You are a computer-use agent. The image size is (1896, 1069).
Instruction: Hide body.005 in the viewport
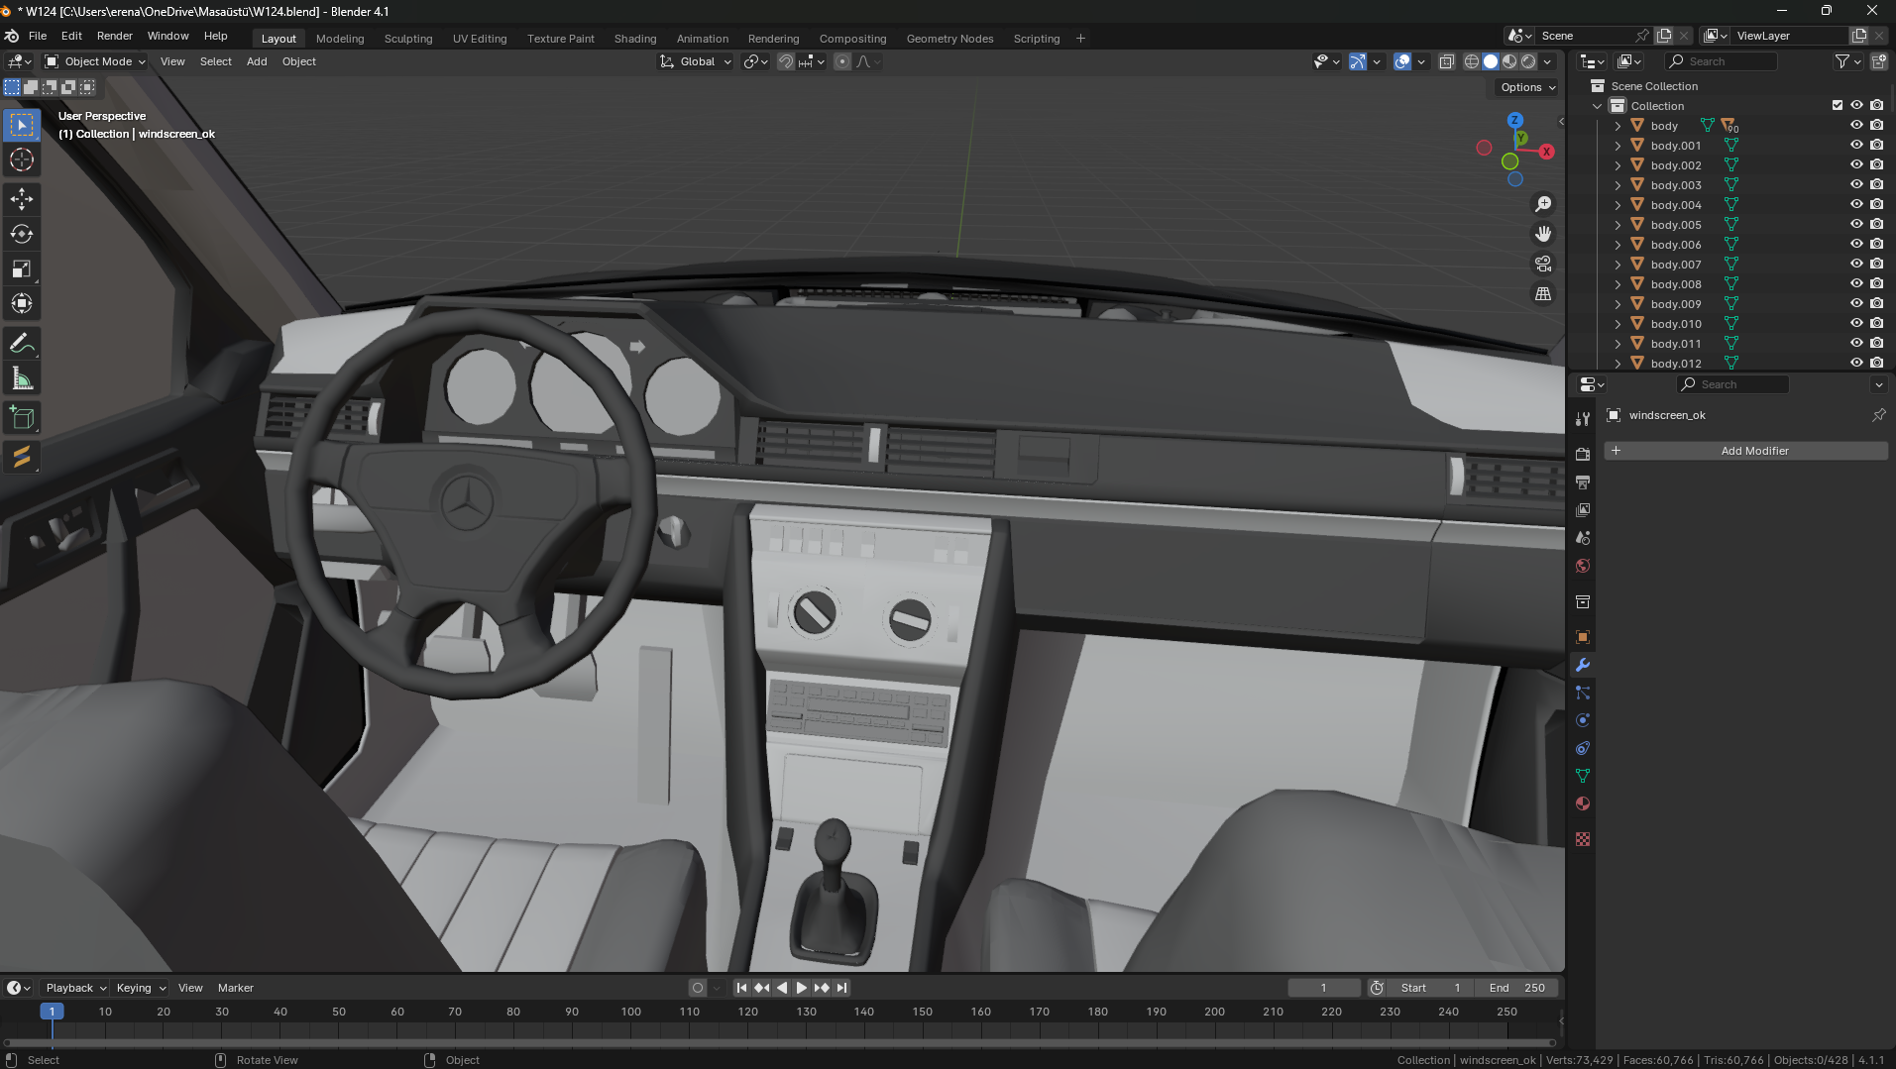(1856, 225)
